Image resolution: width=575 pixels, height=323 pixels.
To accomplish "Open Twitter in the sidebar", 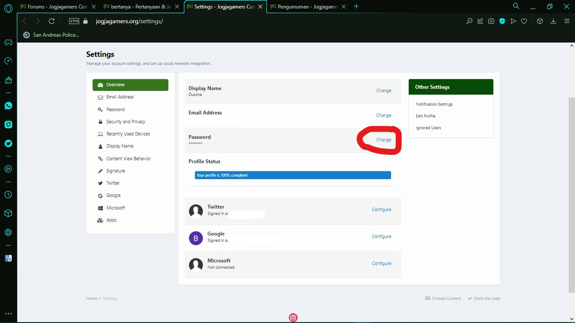I will [8, 144].
